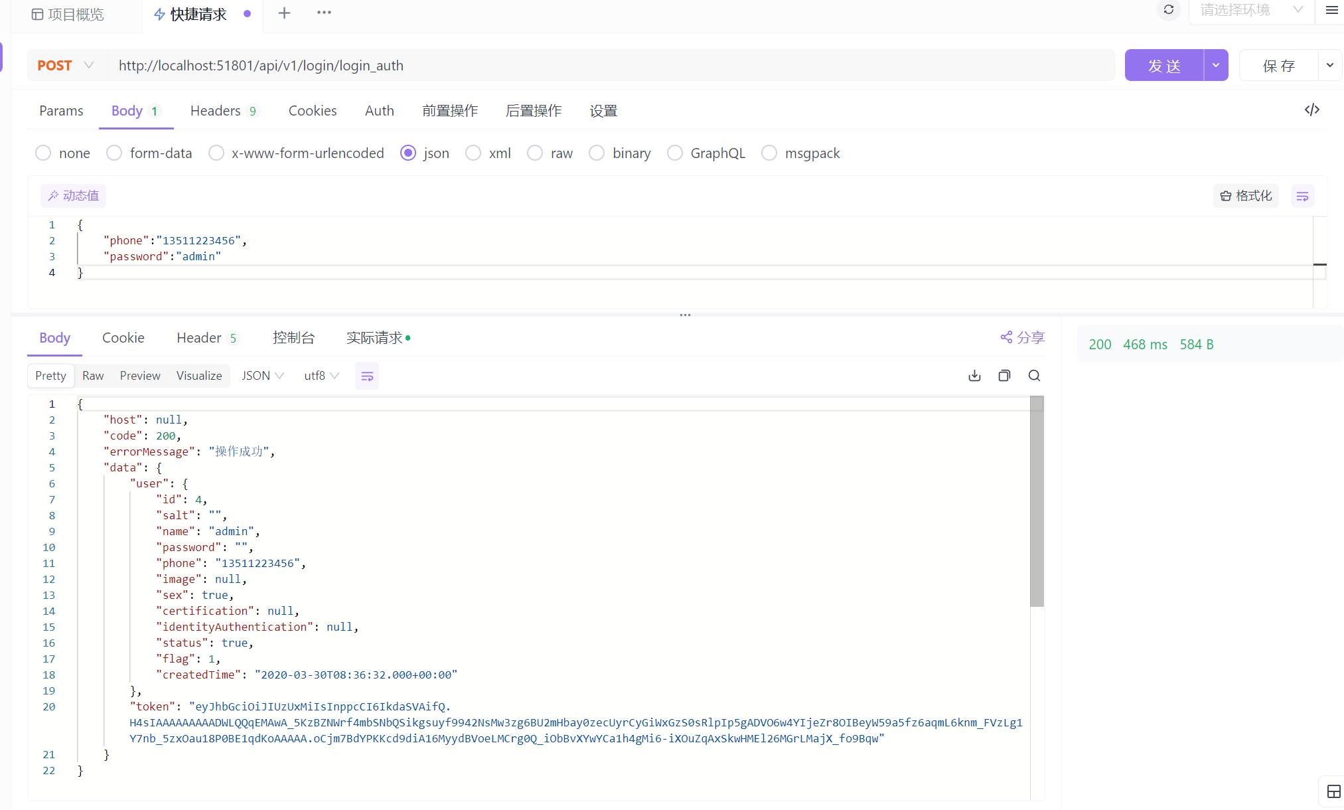Open the JSON response format dropdown
Viewport: 1344px width, 810px height.
(x=262, y=376)
